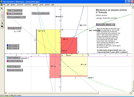Click the Sketchpad title bar app icon
This screenshot has width=134, height=97.
point(1,2)
